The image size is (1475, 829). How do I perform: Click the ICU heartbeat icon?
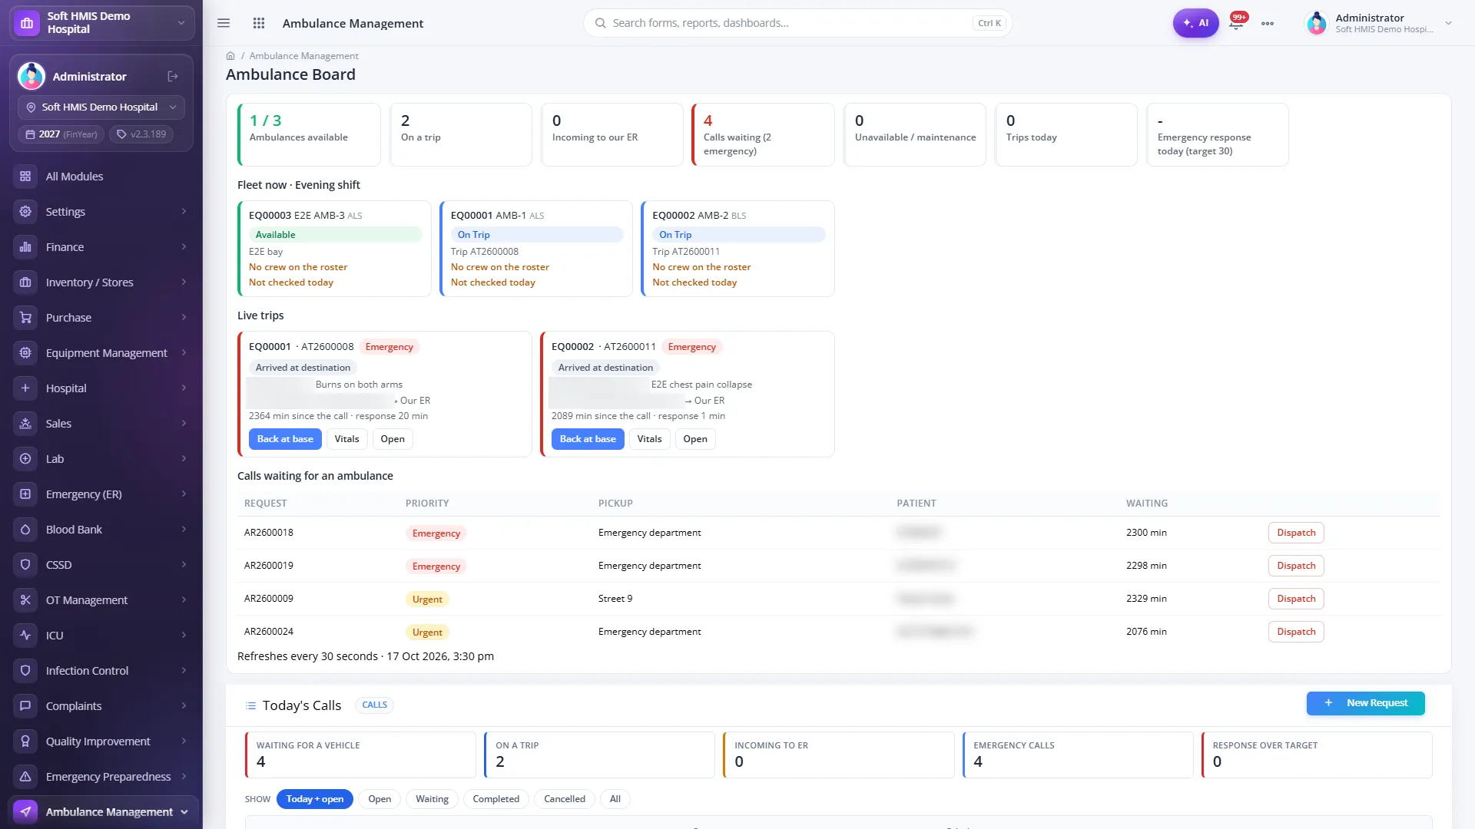click(x=25, y=636)
